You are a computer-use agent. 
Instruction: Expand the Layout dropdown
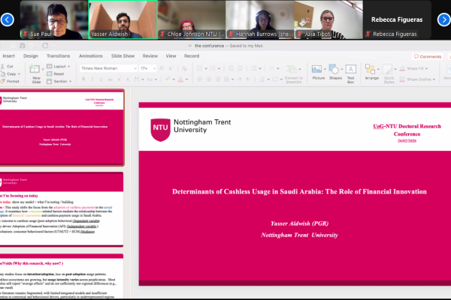[59, 66]
